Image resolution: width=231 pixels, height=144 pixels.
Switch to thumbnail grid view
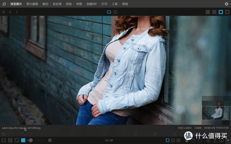point(208,12)
